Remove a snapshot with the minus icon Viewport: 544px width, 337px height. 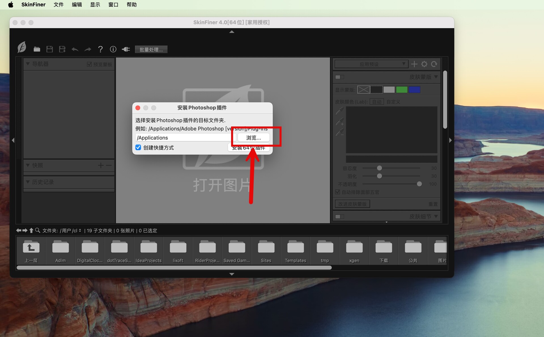tap(109, 165)
